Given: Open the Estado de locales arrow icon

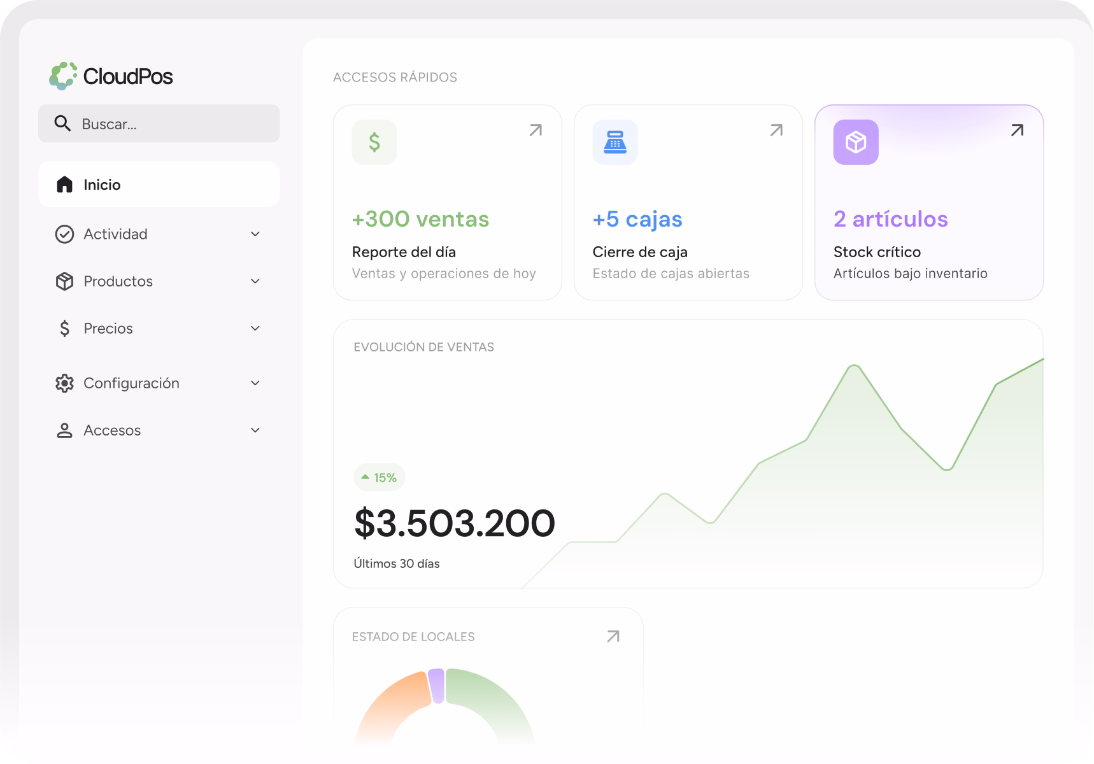Looking at the screenshot, I should click(x=613, y=637).
